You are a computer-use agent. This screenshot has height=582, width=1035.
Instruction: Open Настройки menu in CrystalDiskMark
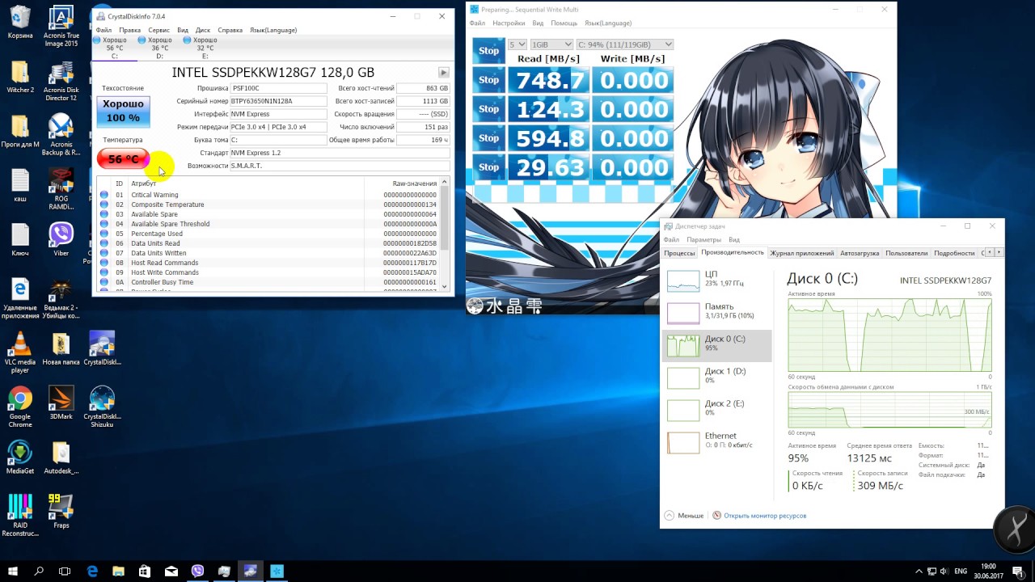509,23
